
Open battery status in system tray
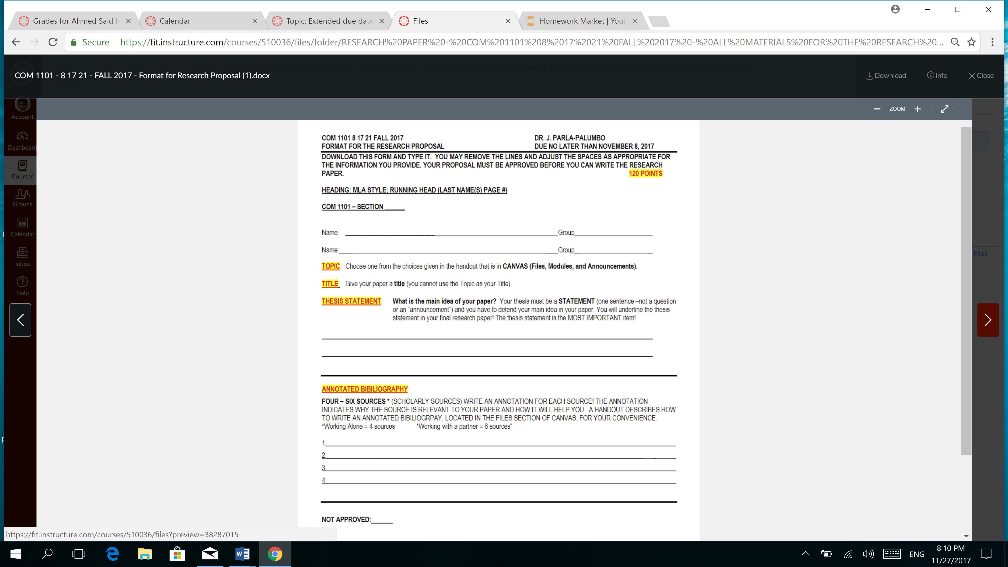tap(826, 554)
